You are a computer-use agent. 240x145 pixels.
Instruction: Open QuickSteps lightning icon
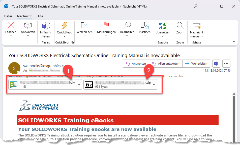pyautogui.click(x=64, y=25)
